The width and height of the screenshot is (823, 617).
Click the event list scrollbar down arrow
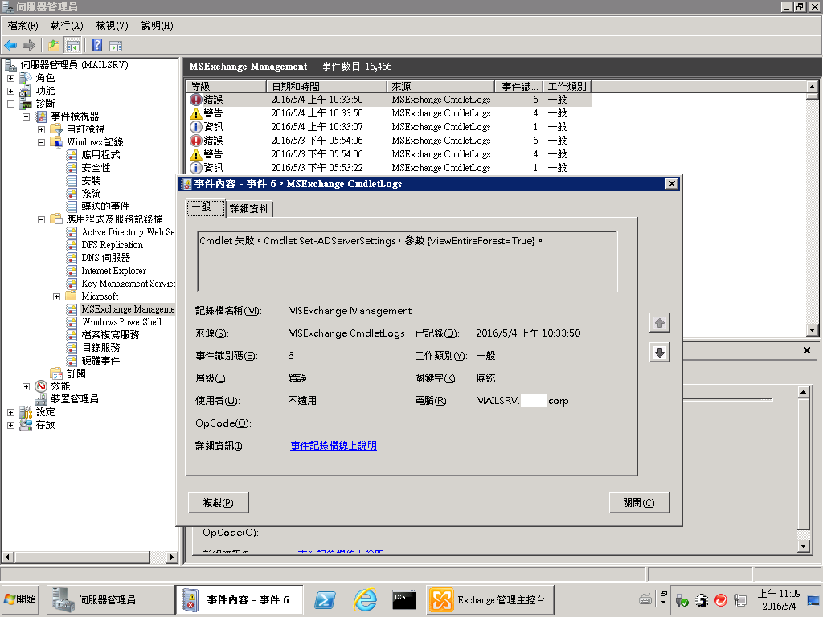pyautogui.click(x=812, y=330)
